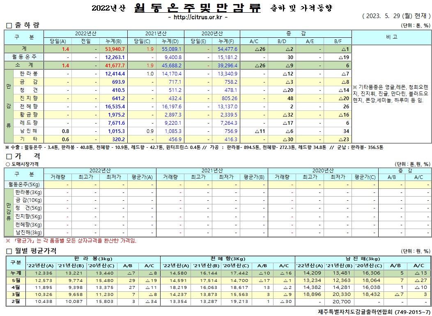Click the main title 월동온주 및 만감류
Screen dimensions: 432x316
coord(198,8)
